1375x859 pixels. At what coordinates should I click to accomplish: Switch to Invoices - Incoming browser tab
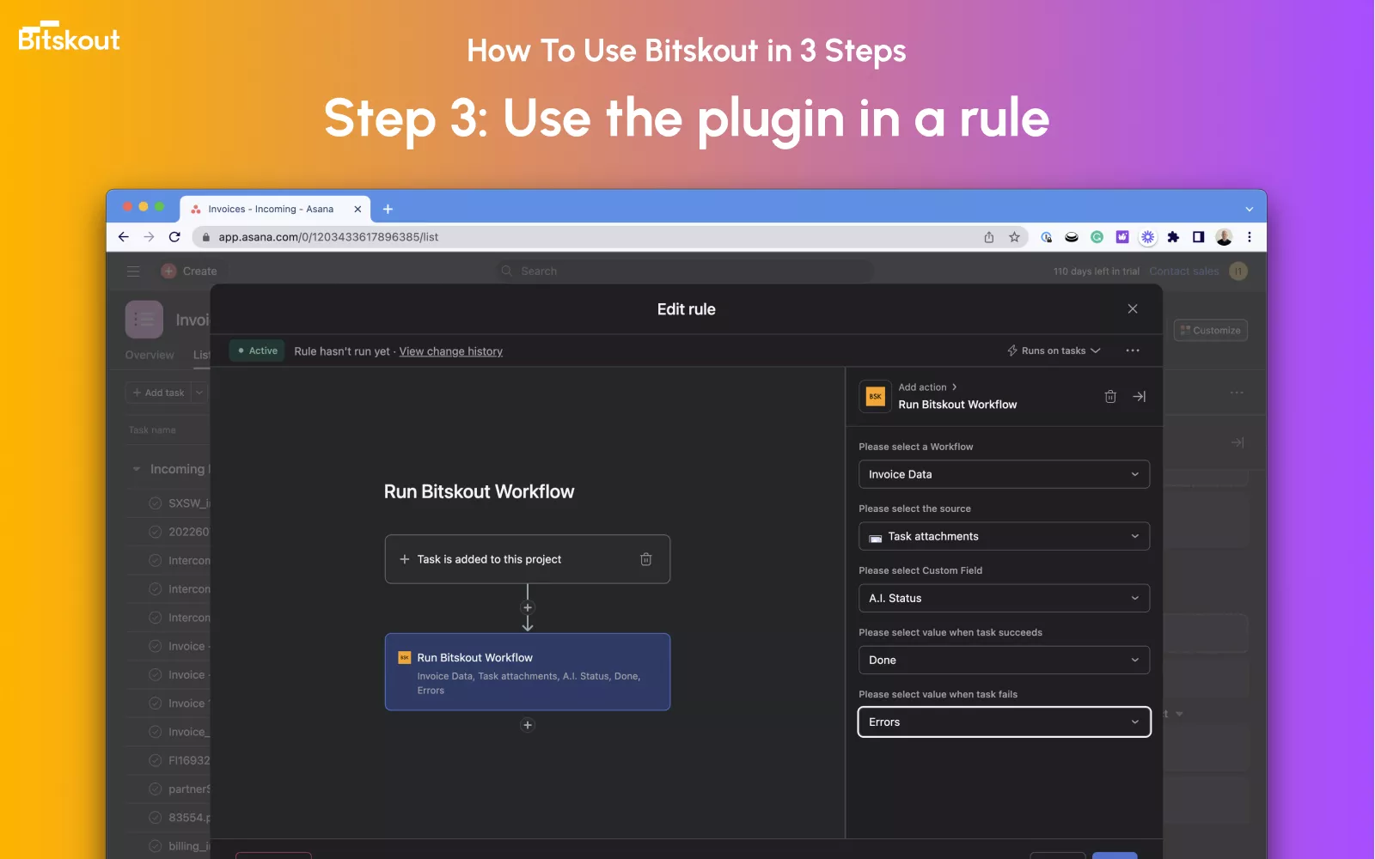tap(271, 209)
